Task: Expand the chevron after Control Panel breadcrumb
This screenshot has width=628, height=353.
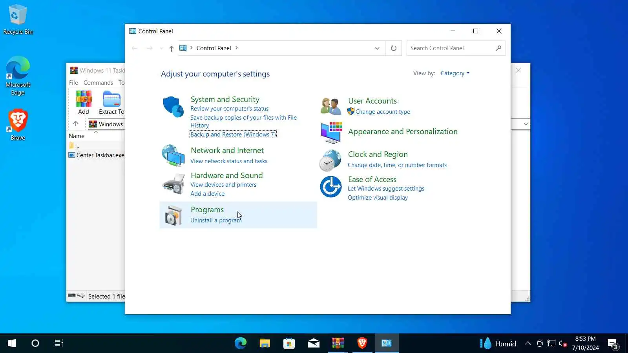Action: pyautogui.click(x=237, y=48)
